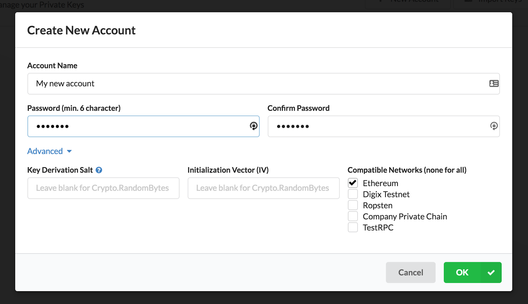
Task: Enable the Digix Testnet checkbox
Action: pos(353,194)
